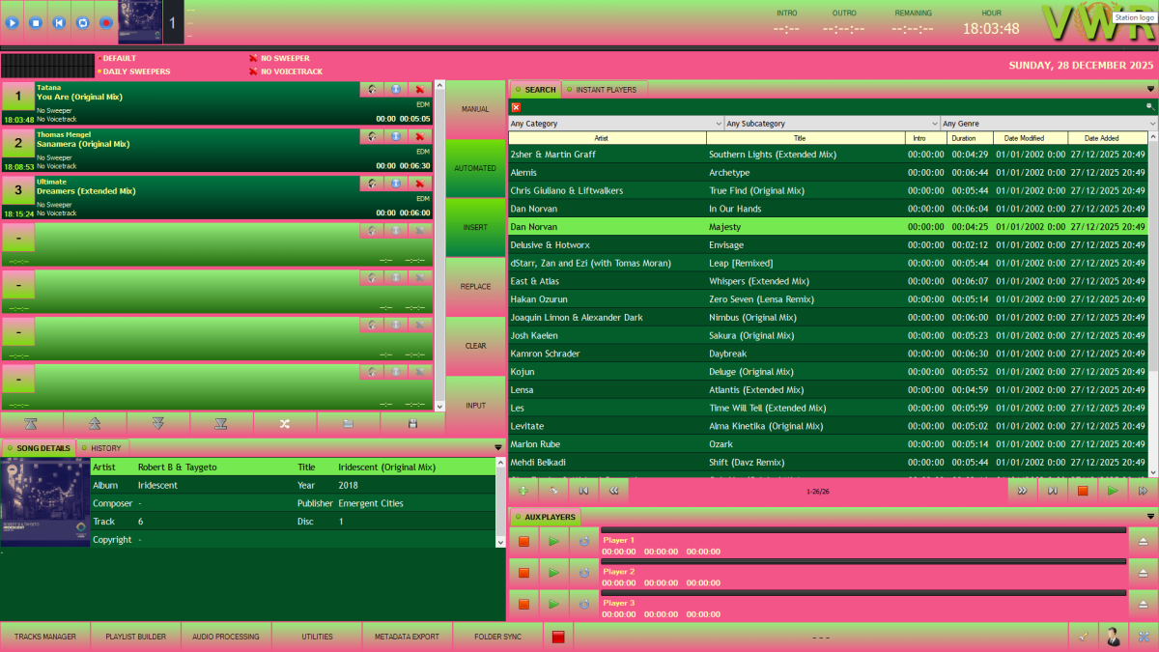Collapse the SONG DETAILS panel with its chevron
Screen dimensions: 1159x652
[496, 447]
